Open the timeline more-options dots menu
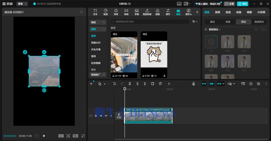This screenshot has width=271, height=141. pyautogui.click(x=266, y=84)
